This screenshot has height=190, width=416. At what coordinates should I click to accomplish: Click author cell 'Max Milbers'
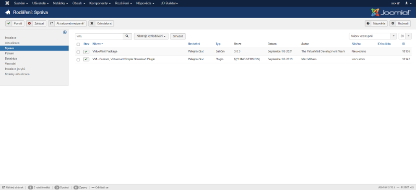coord(309,59)
